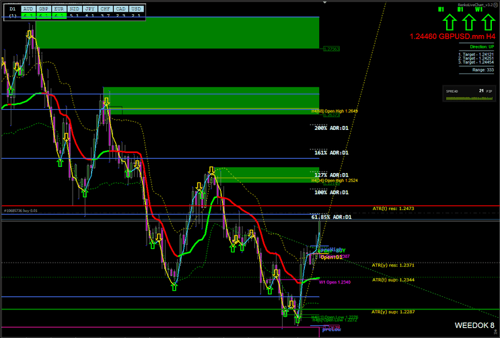500x338 pixels.
Task: Click the JPY currency cell
Action: pos(90,9)
